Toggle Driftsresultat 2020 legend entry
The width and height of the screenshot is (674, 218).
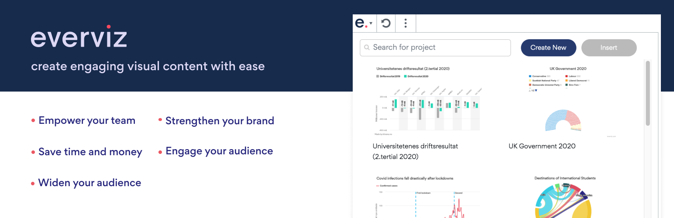416,76
